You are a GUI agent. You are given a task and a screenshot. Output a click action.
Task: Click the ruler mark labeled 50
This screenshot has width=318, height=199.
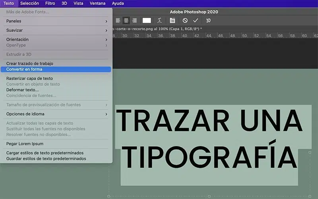click(244, 36)
